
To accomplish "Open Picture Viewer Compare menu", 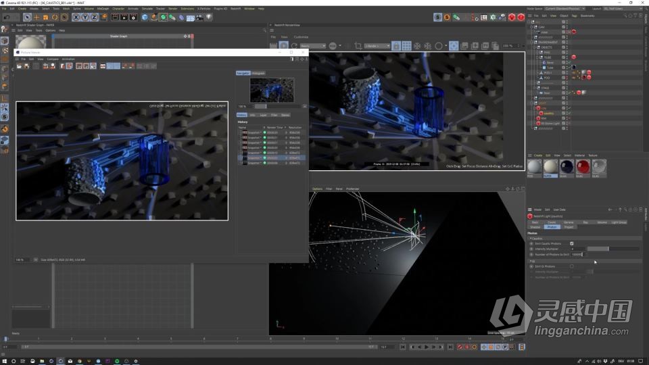I will point(53,59).
